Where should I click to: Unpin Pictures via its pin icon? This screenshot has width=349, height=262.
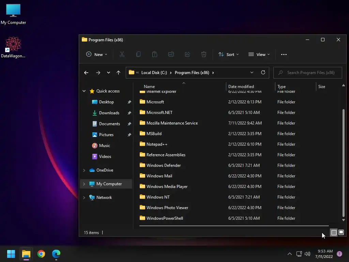click(x=129, y=135)
